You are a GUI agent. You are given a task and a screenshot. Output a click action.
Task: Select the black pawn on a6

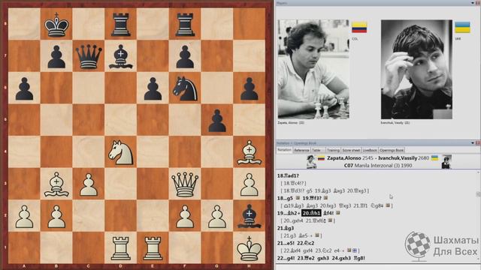(24, 88)
